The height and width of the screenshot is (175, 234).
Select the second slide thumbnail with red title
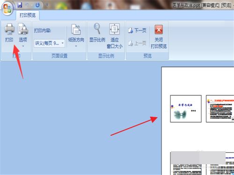pos(220,109)
